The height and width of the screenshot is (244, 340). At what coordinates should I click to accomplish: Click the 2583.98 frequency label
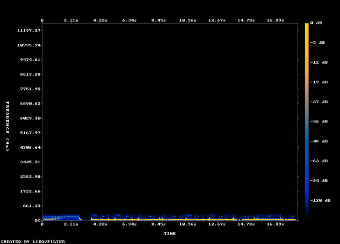click(30, 176)
